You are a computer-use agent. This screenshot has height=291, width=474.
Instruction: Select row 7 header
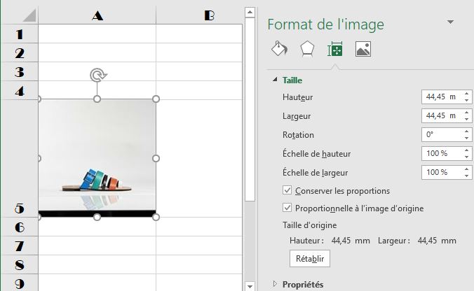pos(20,246)
